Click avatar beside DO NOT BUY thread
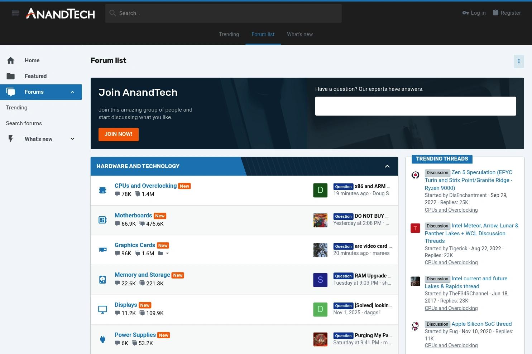Viewport: 532px width, 354px height. coord(320,220)
